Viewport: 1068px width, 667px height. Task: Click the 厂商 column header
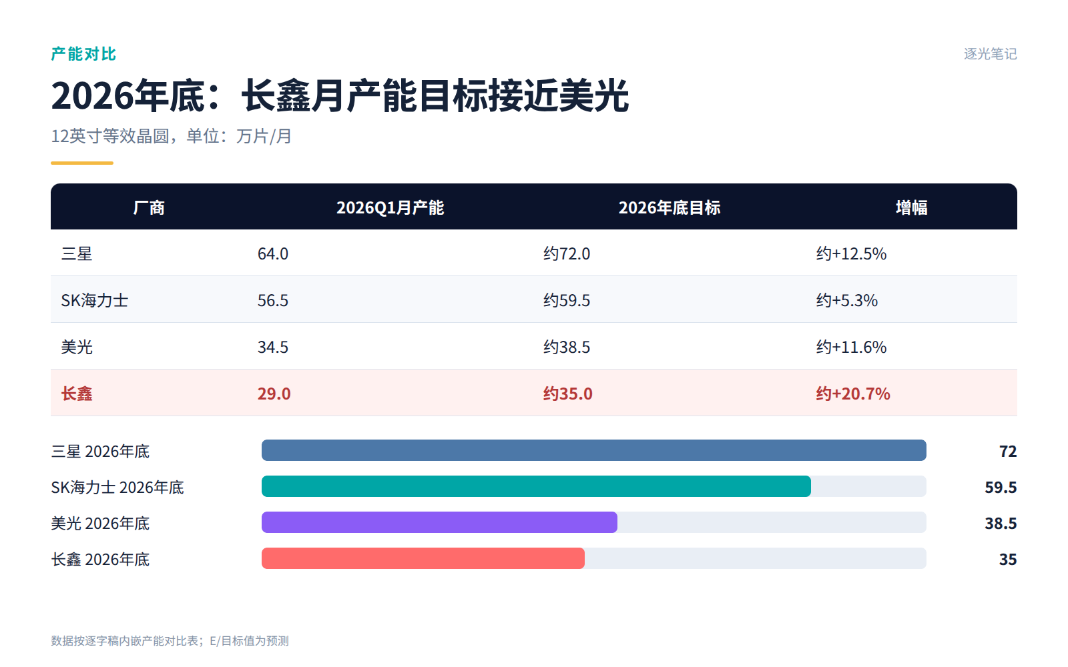click(149, 207)
